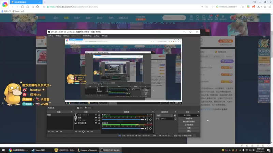Open the scene transition type dropdown

coord(164,116)
